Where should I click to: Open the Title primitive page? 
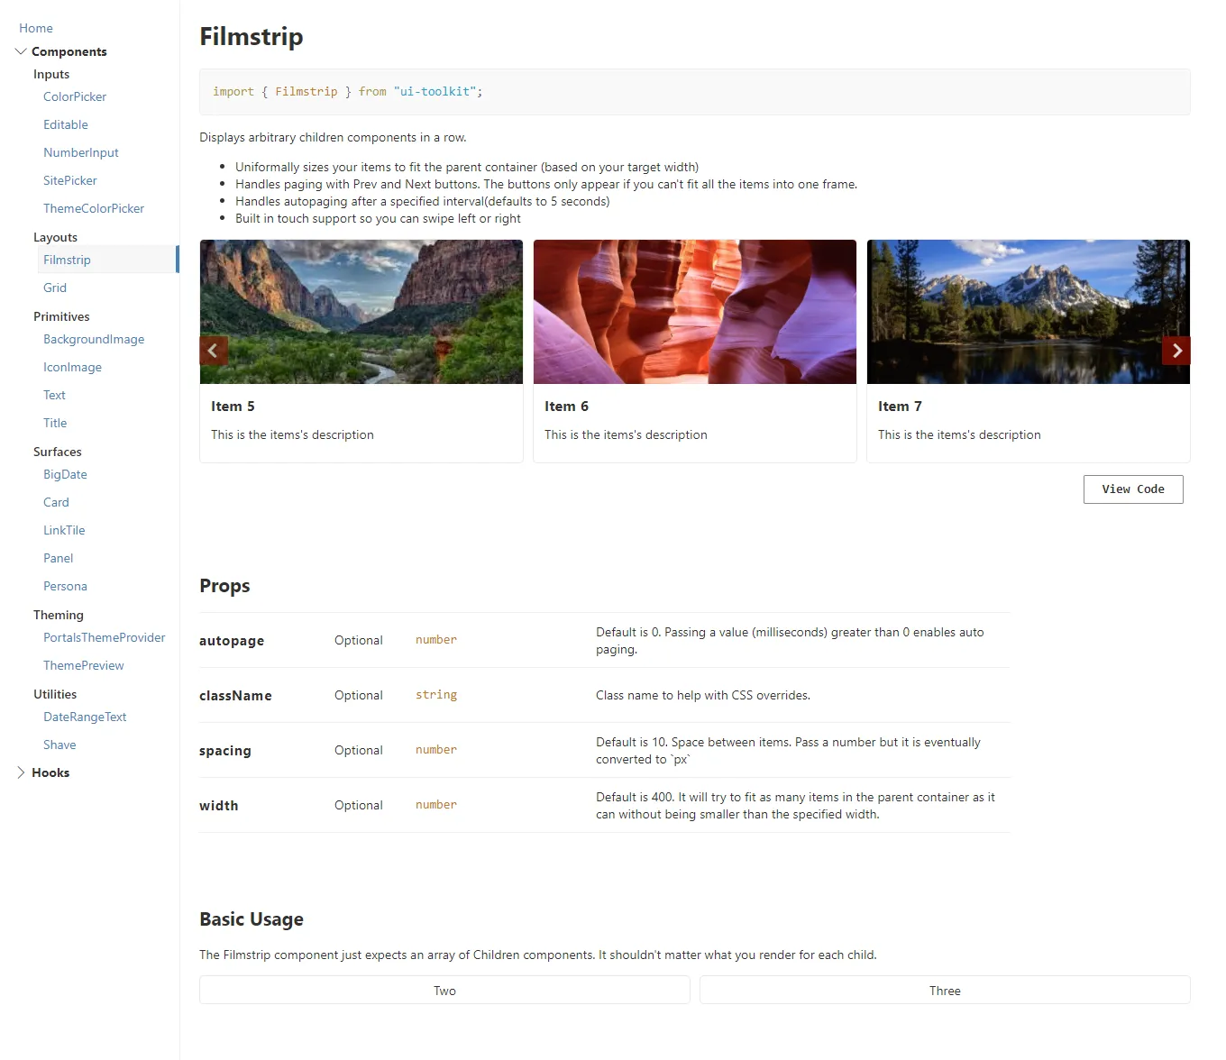click(x=55, y=423)
